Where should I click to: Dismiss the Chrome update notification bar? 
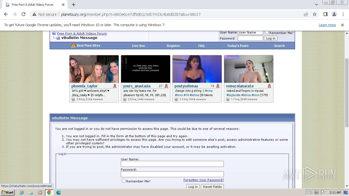(x=342, y=25)
